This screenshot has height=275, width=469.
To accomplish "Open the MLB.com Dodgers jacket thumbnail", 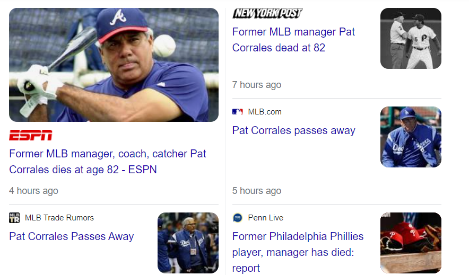I will point(411,137).
